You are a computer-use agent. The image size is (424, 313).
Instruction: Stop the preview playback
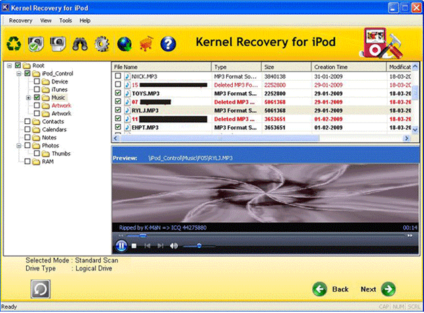pos(134,246)
